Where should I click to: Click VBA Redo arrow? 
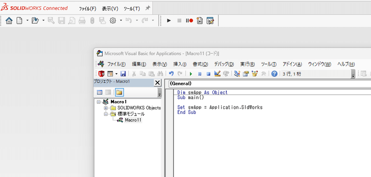pos(180,74)
